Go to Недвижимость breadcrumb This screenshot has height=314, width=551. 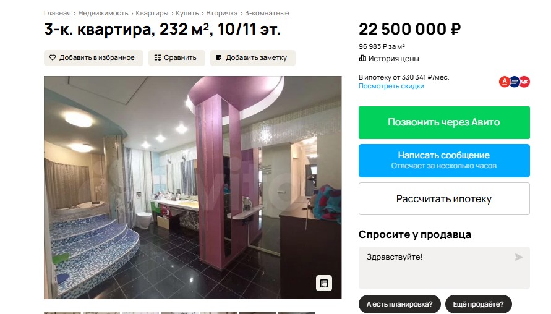coord(103,13)
